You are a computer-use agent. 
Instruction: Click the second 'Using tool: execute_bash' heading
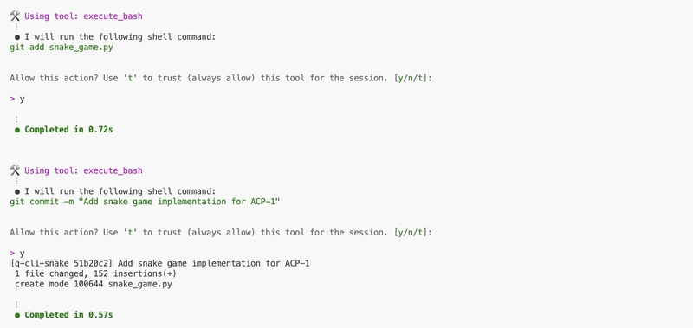coord(83,170)
